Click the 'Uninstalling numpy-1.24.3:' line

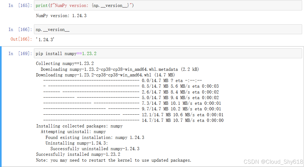click(77, 143)
